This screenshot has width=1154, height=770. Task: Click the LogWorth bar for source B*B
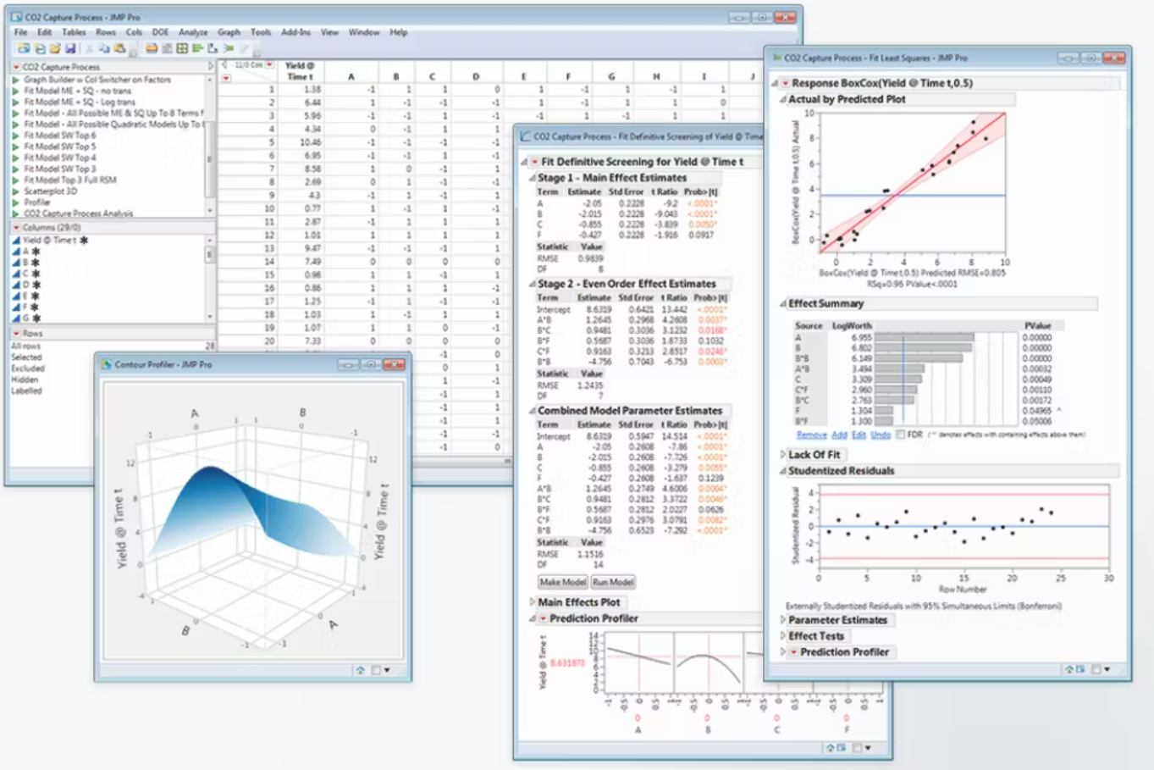(x=919, y=358)
